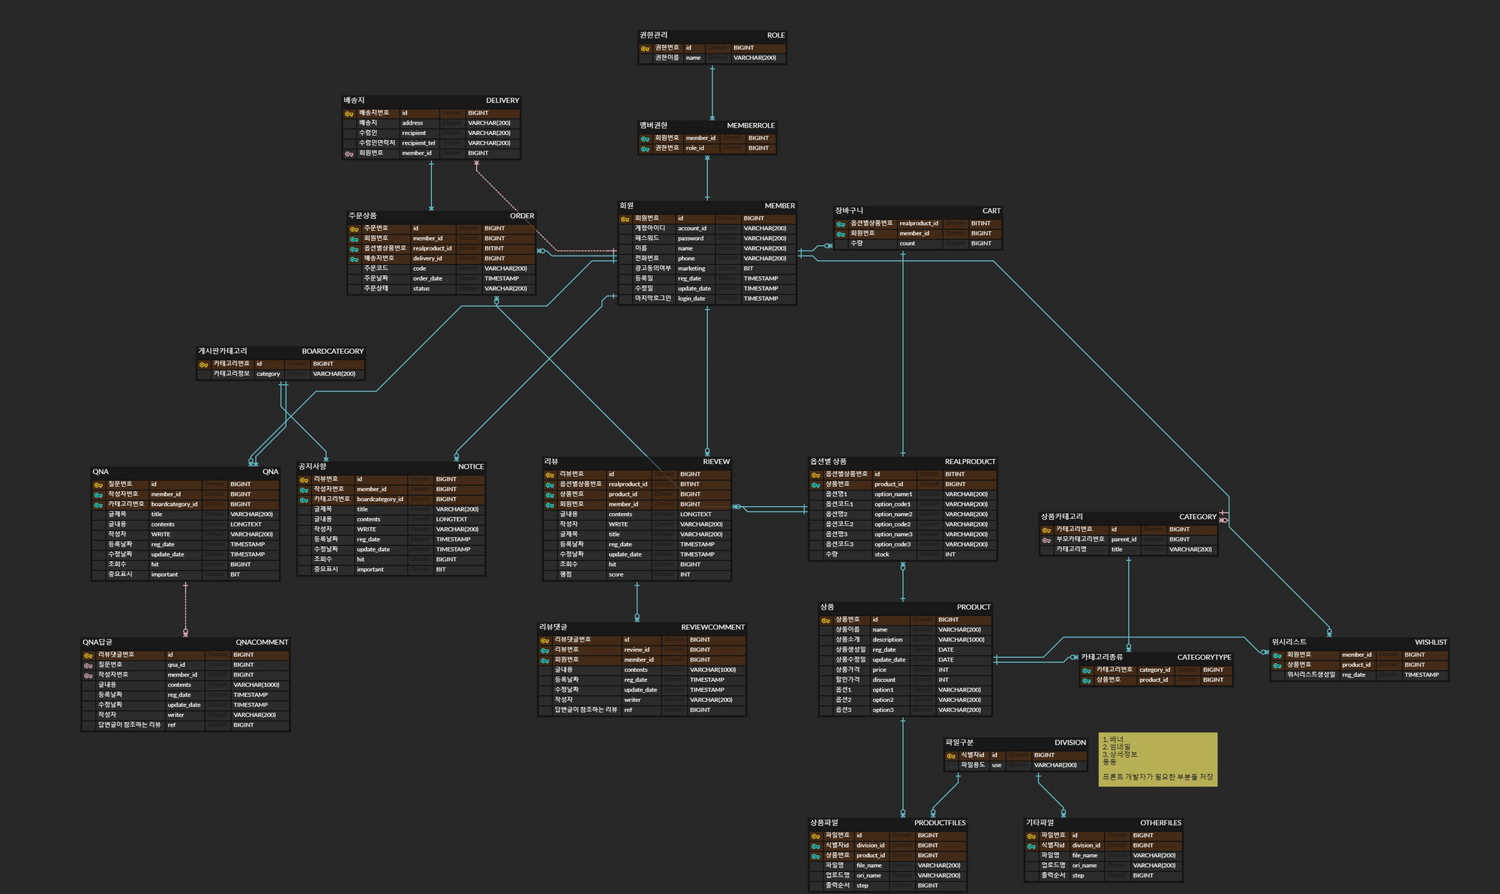The image size is (1500, 894).
Task: Click the realproduct_id key icon in CART table
Action: click(x=841, y=224)
